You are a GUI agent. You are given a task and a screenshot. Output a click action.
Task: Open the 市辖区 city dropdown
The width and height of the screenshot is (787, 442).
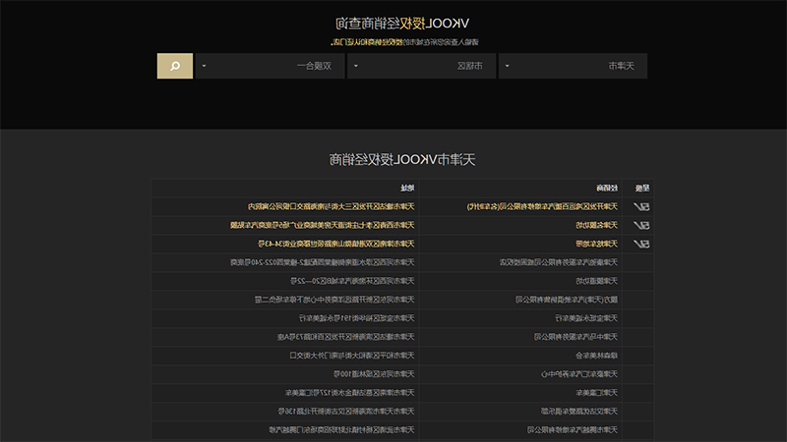pyautogui.click(x=422, y=66)
